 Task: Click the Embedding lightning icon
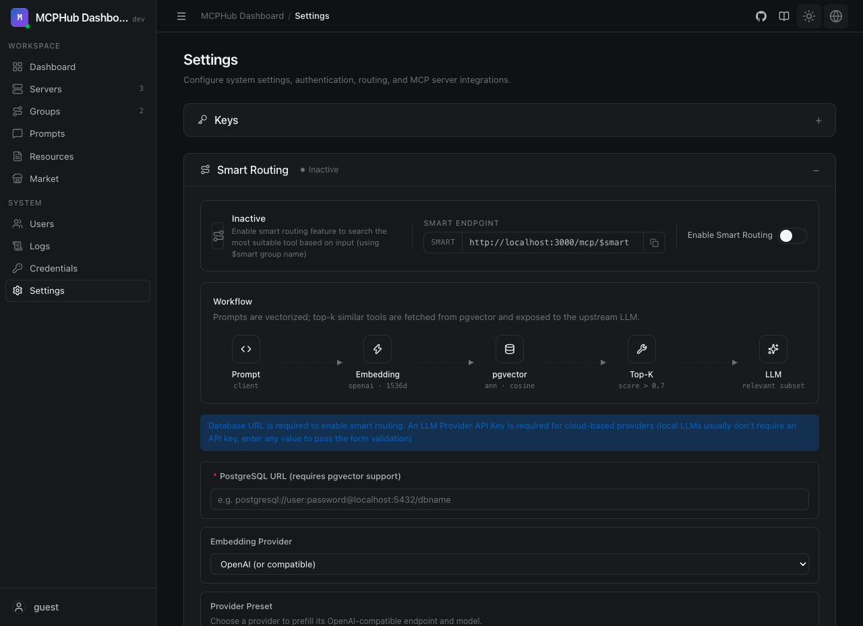378,349
